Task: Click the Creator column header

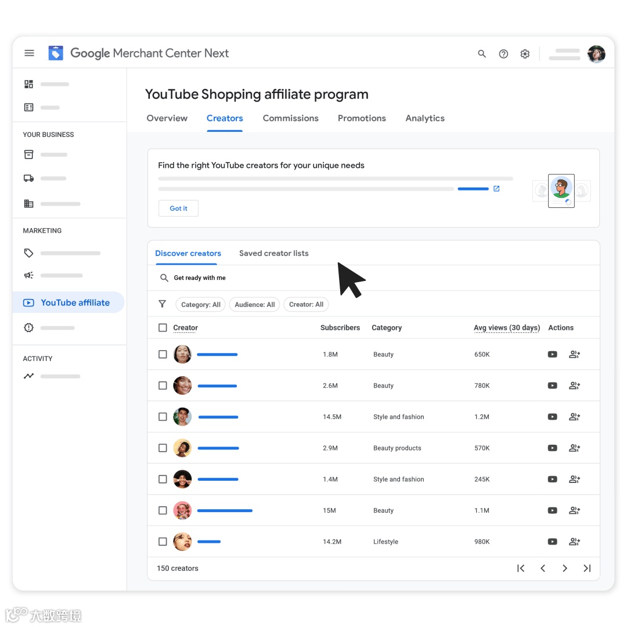Action: click(185, 327)
